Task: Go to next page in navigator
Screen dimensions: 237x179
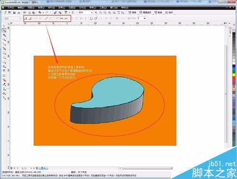Action: point(31,168)
